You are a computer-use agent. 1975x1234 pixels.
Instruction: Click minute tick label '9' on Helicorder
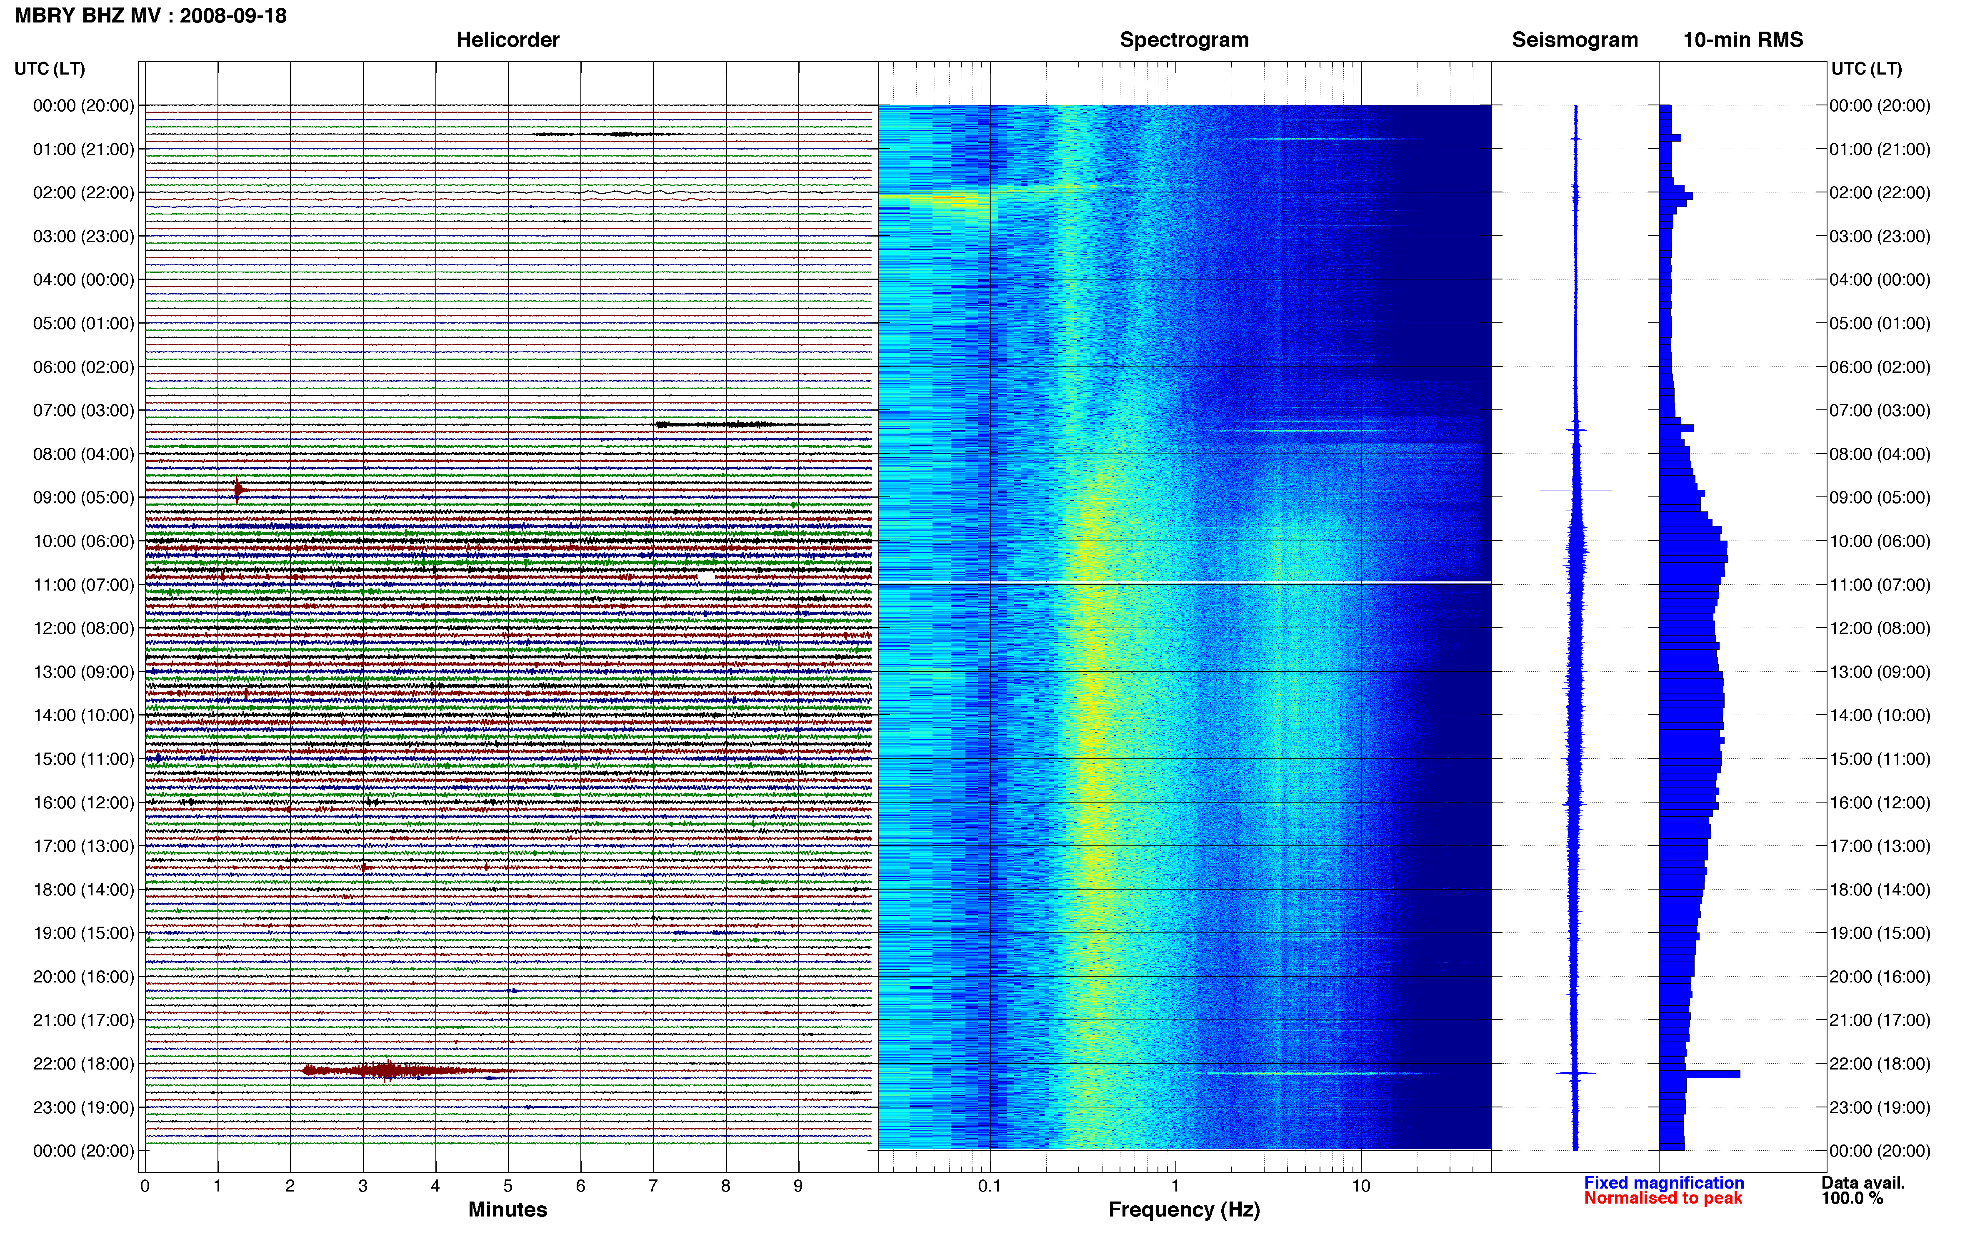point(798,1186)
